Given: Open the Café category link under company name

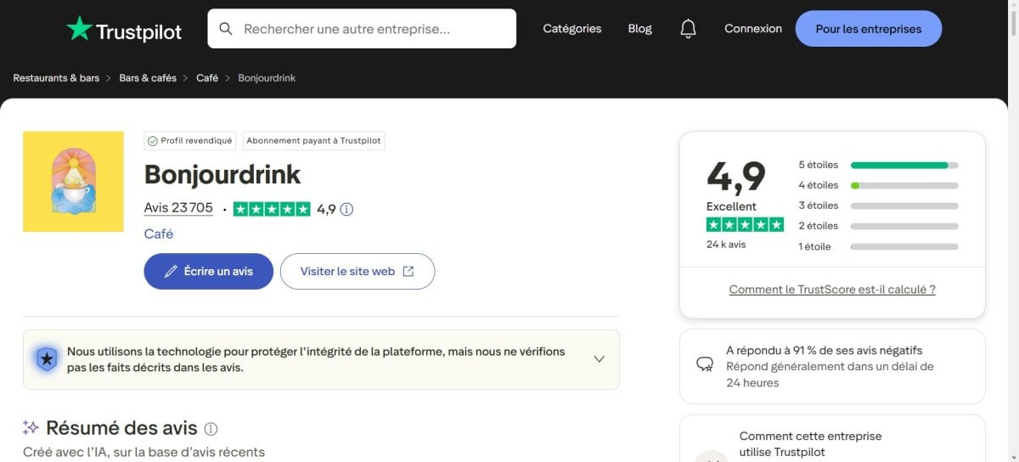Looking at the screenshot, I should coord(159,234).
